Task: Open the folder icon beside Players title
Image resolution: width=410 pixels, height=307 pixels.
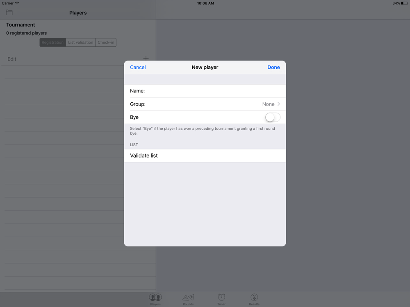Action: [x=9, y=13]
